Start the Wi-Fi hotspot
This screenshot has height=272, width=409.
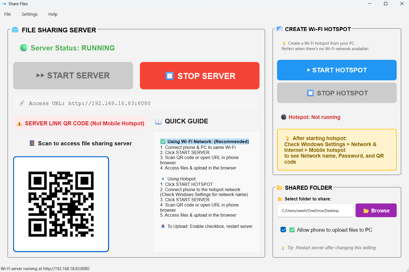pos(337,70)
